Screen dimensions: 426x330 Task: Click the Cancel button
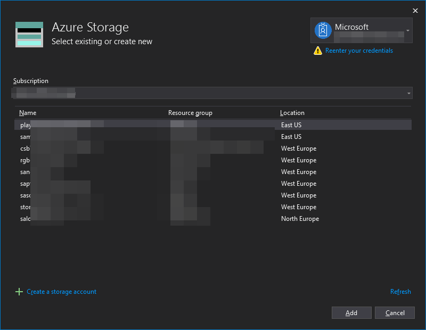395,313
